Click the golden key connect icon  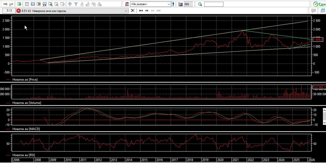tap(5, 4)
